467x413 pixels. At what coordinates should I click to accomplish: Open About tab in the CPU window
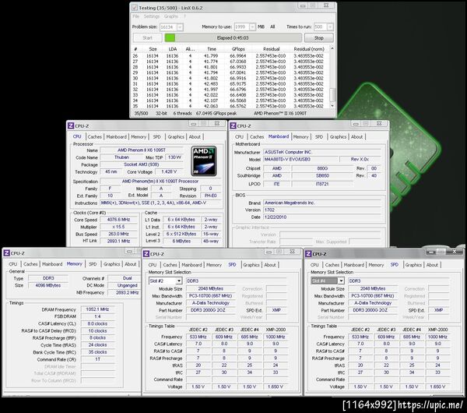pos(195,137)
